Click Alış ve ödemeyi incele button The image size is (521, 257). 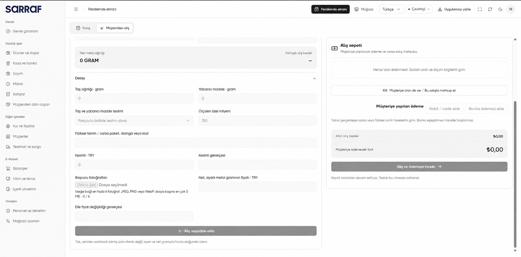(x=419, y=167)
